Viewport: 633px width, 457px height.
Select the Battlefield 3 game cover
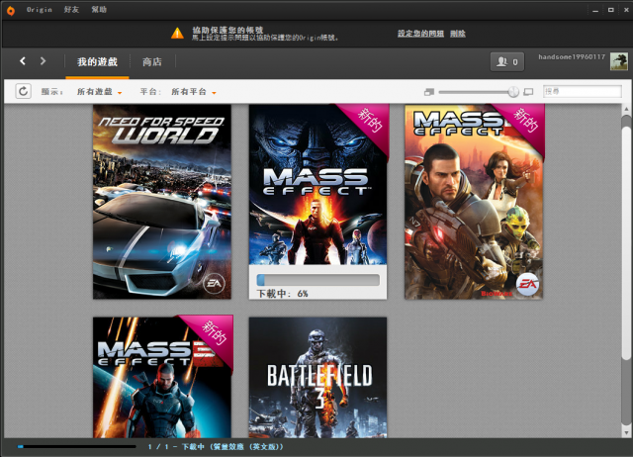coord(317,378)
